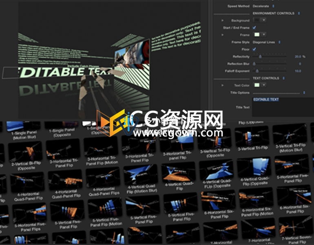Click the "Reflection Blur" parameter label
Viewport: 314px width, 245px height.
click(x=238, y=64)
